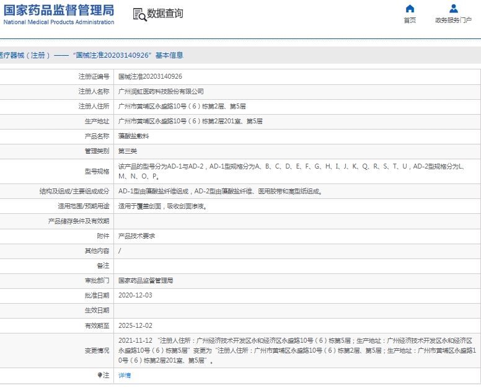The image size is (481, 388).
Task: Click the 注册人住所 address value
Action: (x=182, y=107)
